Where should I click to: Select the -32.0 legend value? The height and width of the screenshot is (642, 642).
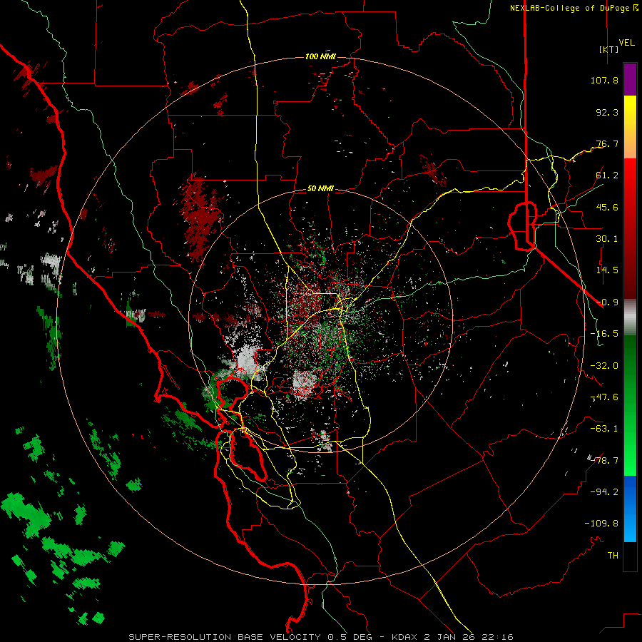[604, 366]
